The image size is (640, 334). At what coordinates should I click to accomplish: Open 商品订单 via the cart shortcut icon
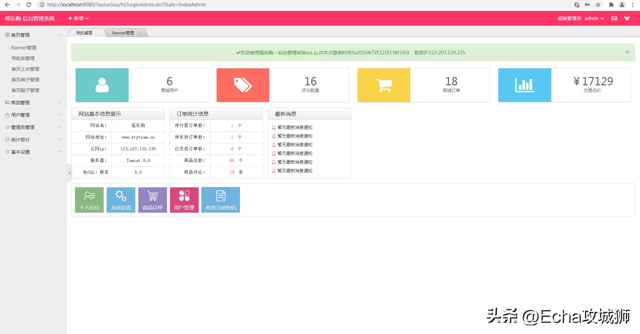pos(152,196)
